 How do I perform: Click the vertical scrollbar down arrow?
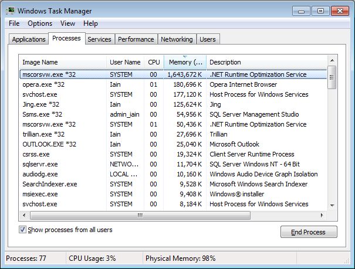click(332, 206)
